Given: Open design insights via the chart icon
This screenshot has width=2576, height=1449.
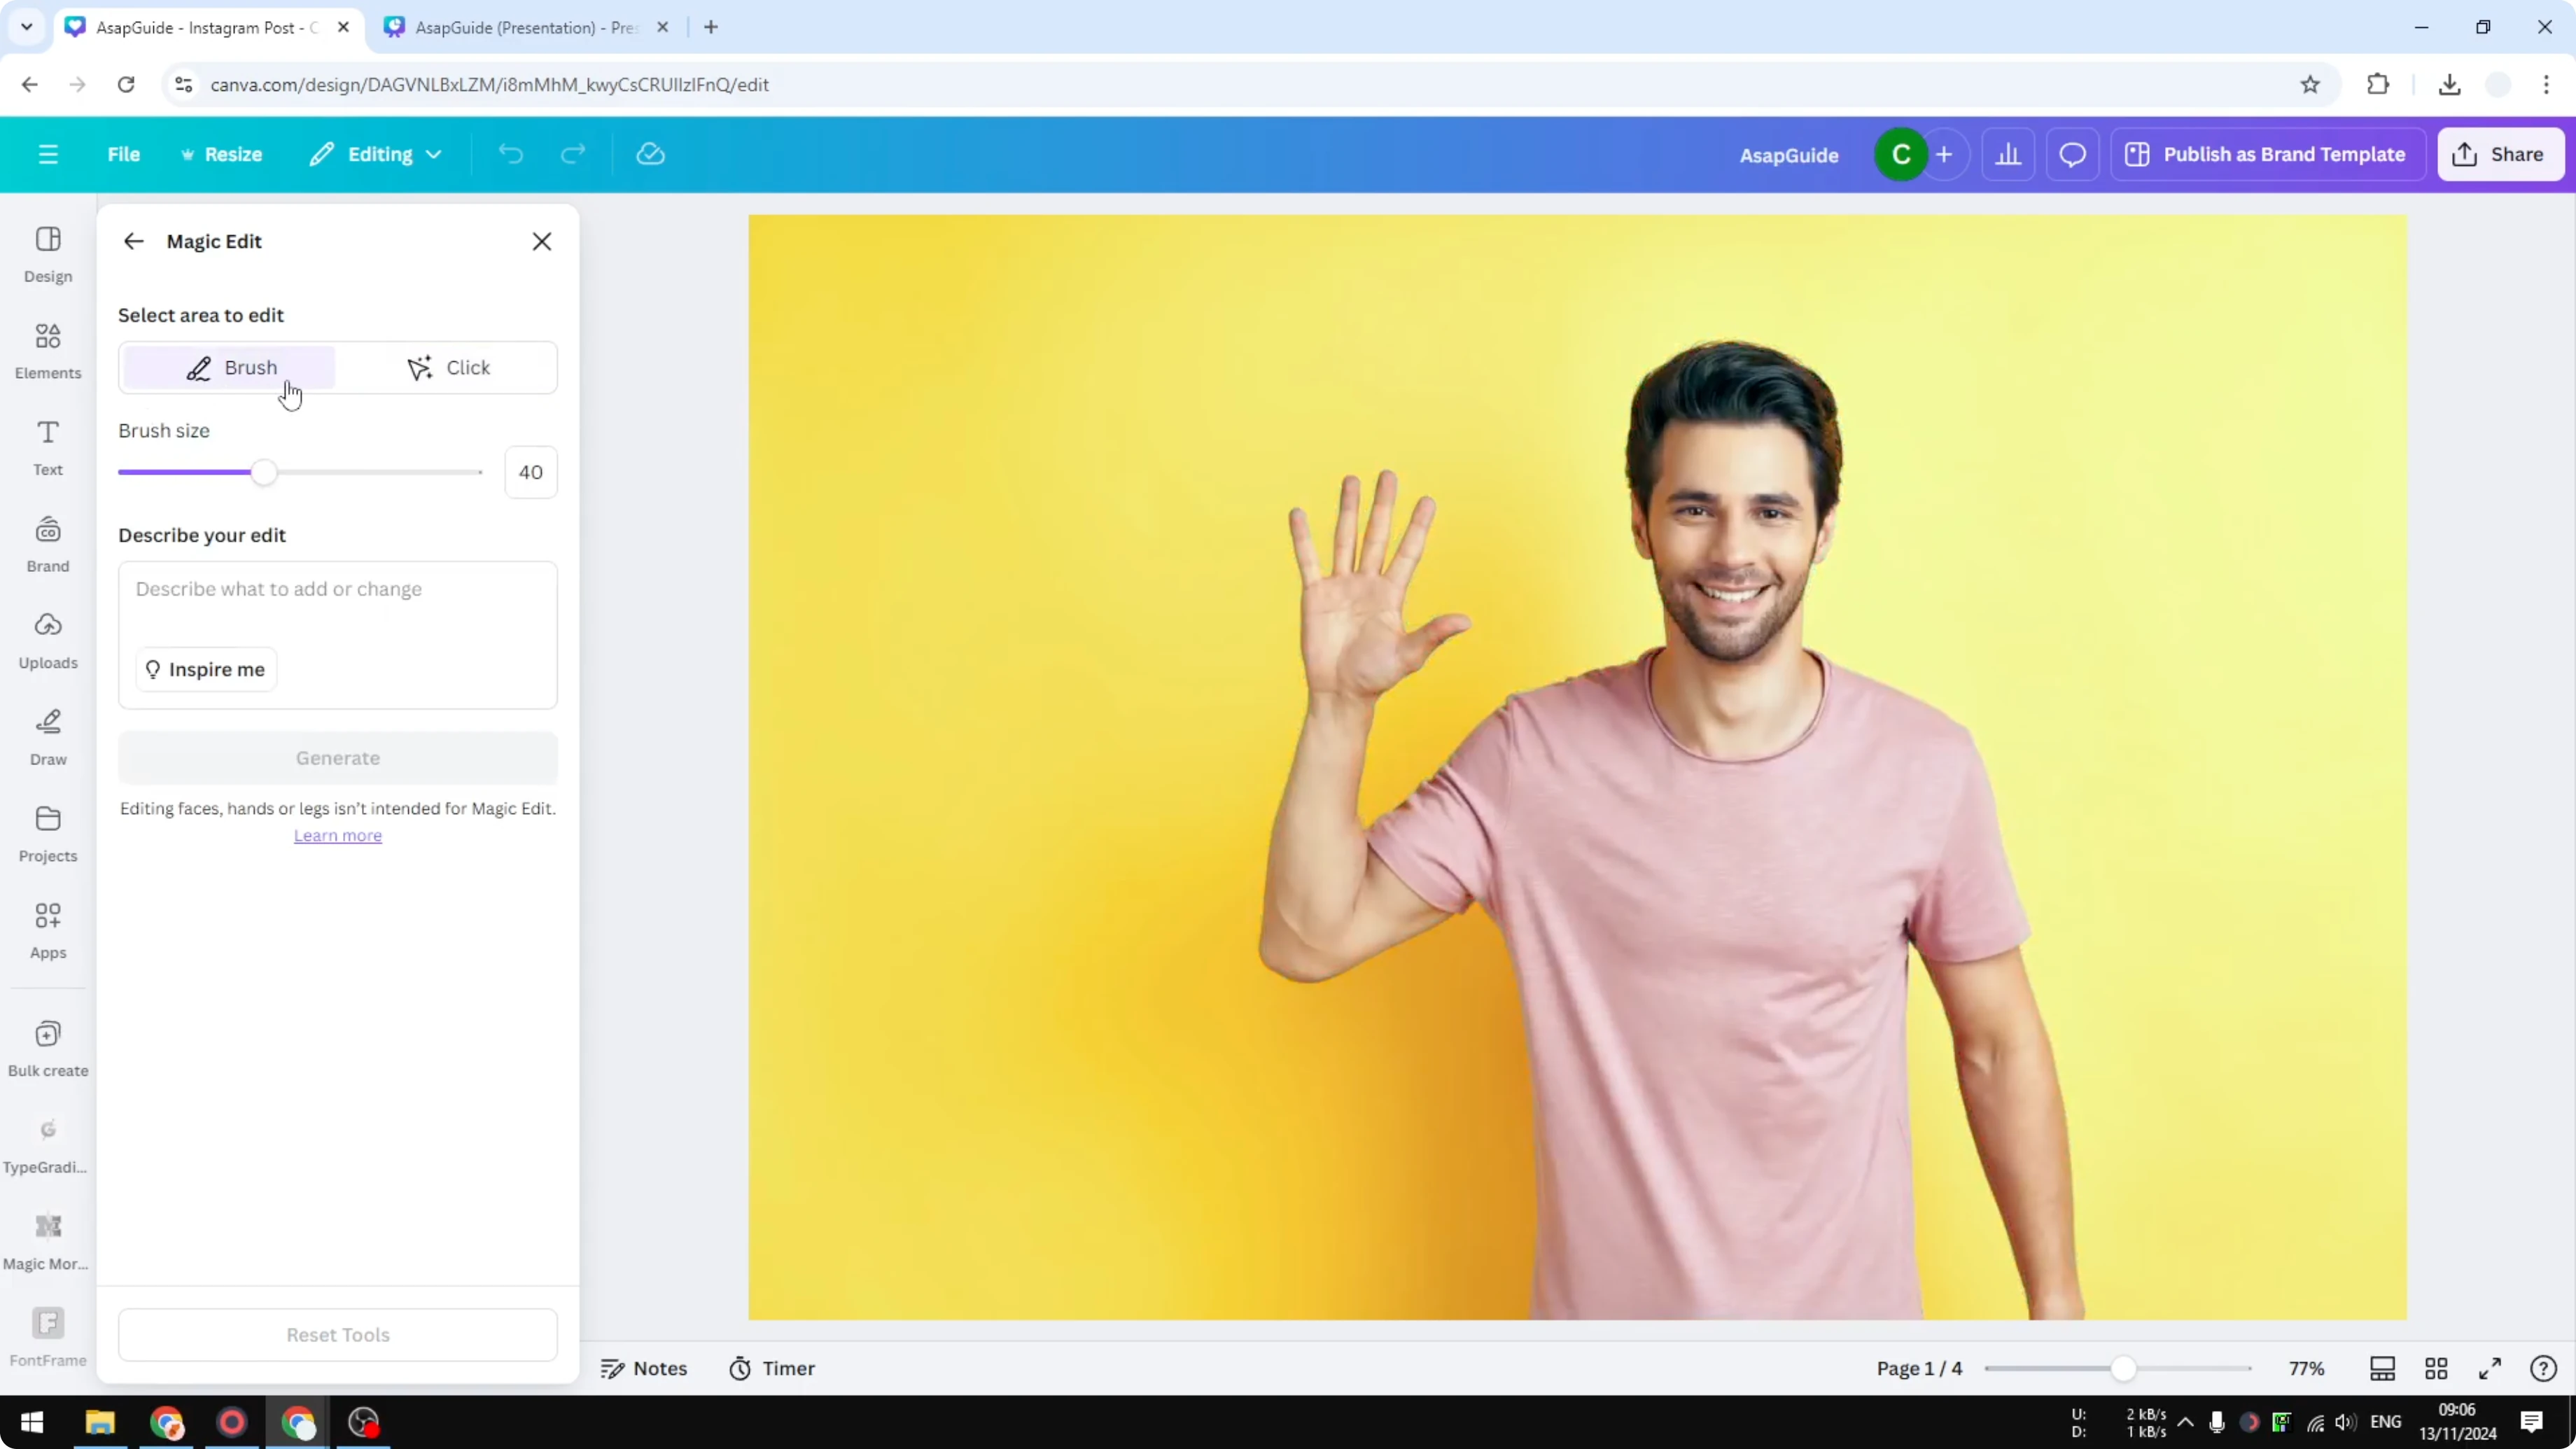Looking at the screenshot, I should (2009, 154).
